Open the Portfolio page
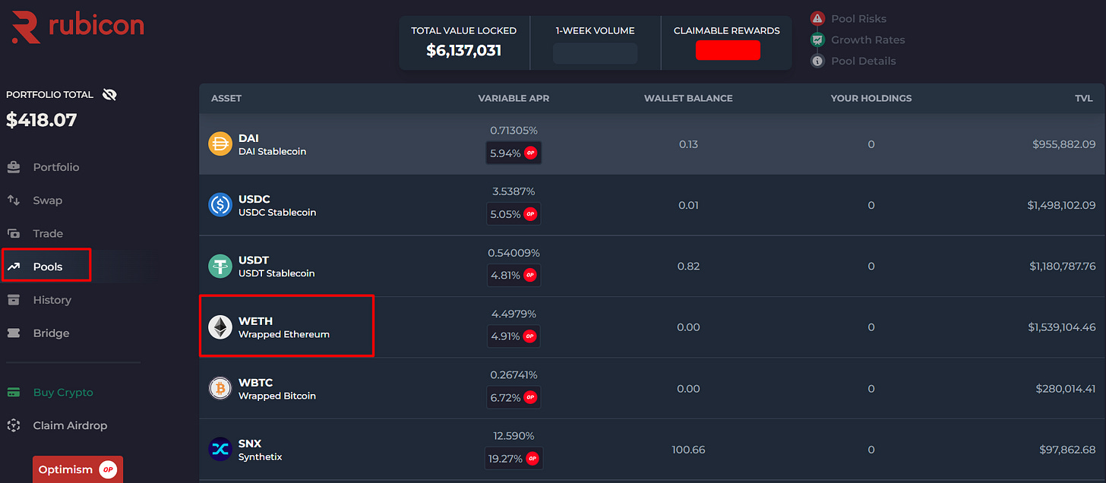The width and height of the screenshot is (1106, 483). (x=56, y=167)
